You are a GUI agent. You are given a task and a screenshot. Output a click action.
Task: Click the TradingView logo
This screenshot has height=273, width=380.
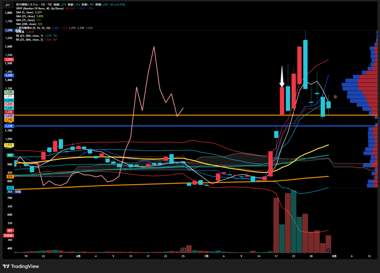21,266
